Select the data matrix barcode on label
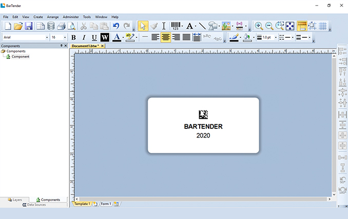348x219 pixels. [203, 115]
